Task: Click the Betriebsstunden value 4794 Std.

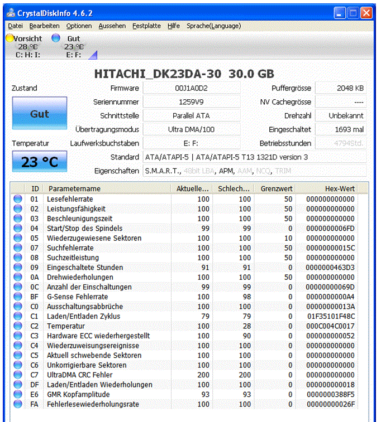Action: [x=341, y=143]
